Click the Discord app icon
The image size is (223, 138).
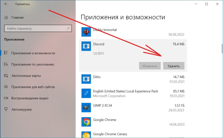tap(86, 47)
